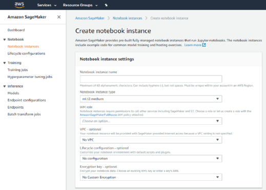
Task: Open Models in the sidebar
Action: click(x=13, y=93)
